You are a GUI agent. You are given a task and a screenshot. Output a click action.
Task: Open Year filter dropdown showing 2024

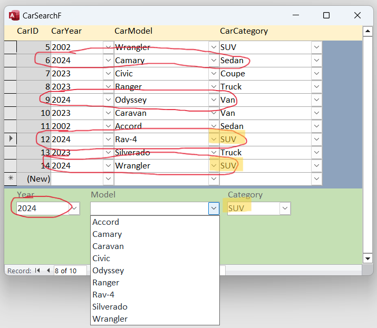[x=75, y=208]
